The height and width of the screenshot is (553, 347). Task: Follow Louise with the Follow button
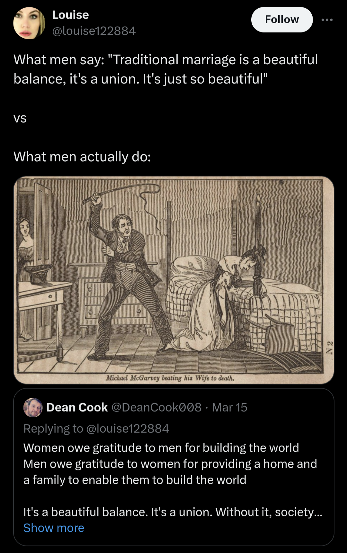point(282,20)
